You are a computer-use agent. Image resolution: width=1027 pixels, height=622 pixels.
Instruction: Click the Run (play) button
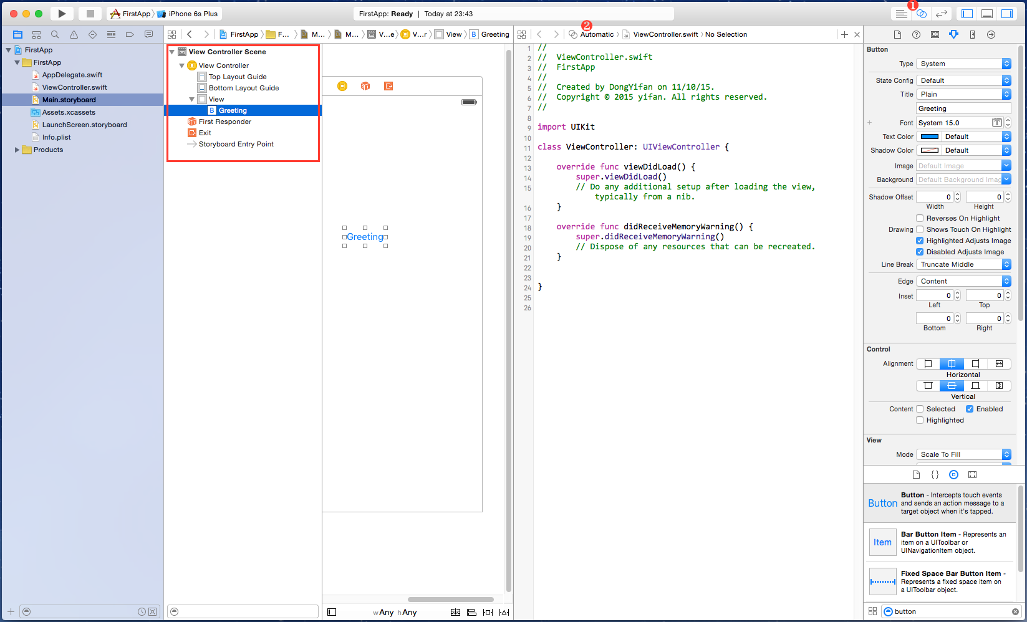point(62,14)
